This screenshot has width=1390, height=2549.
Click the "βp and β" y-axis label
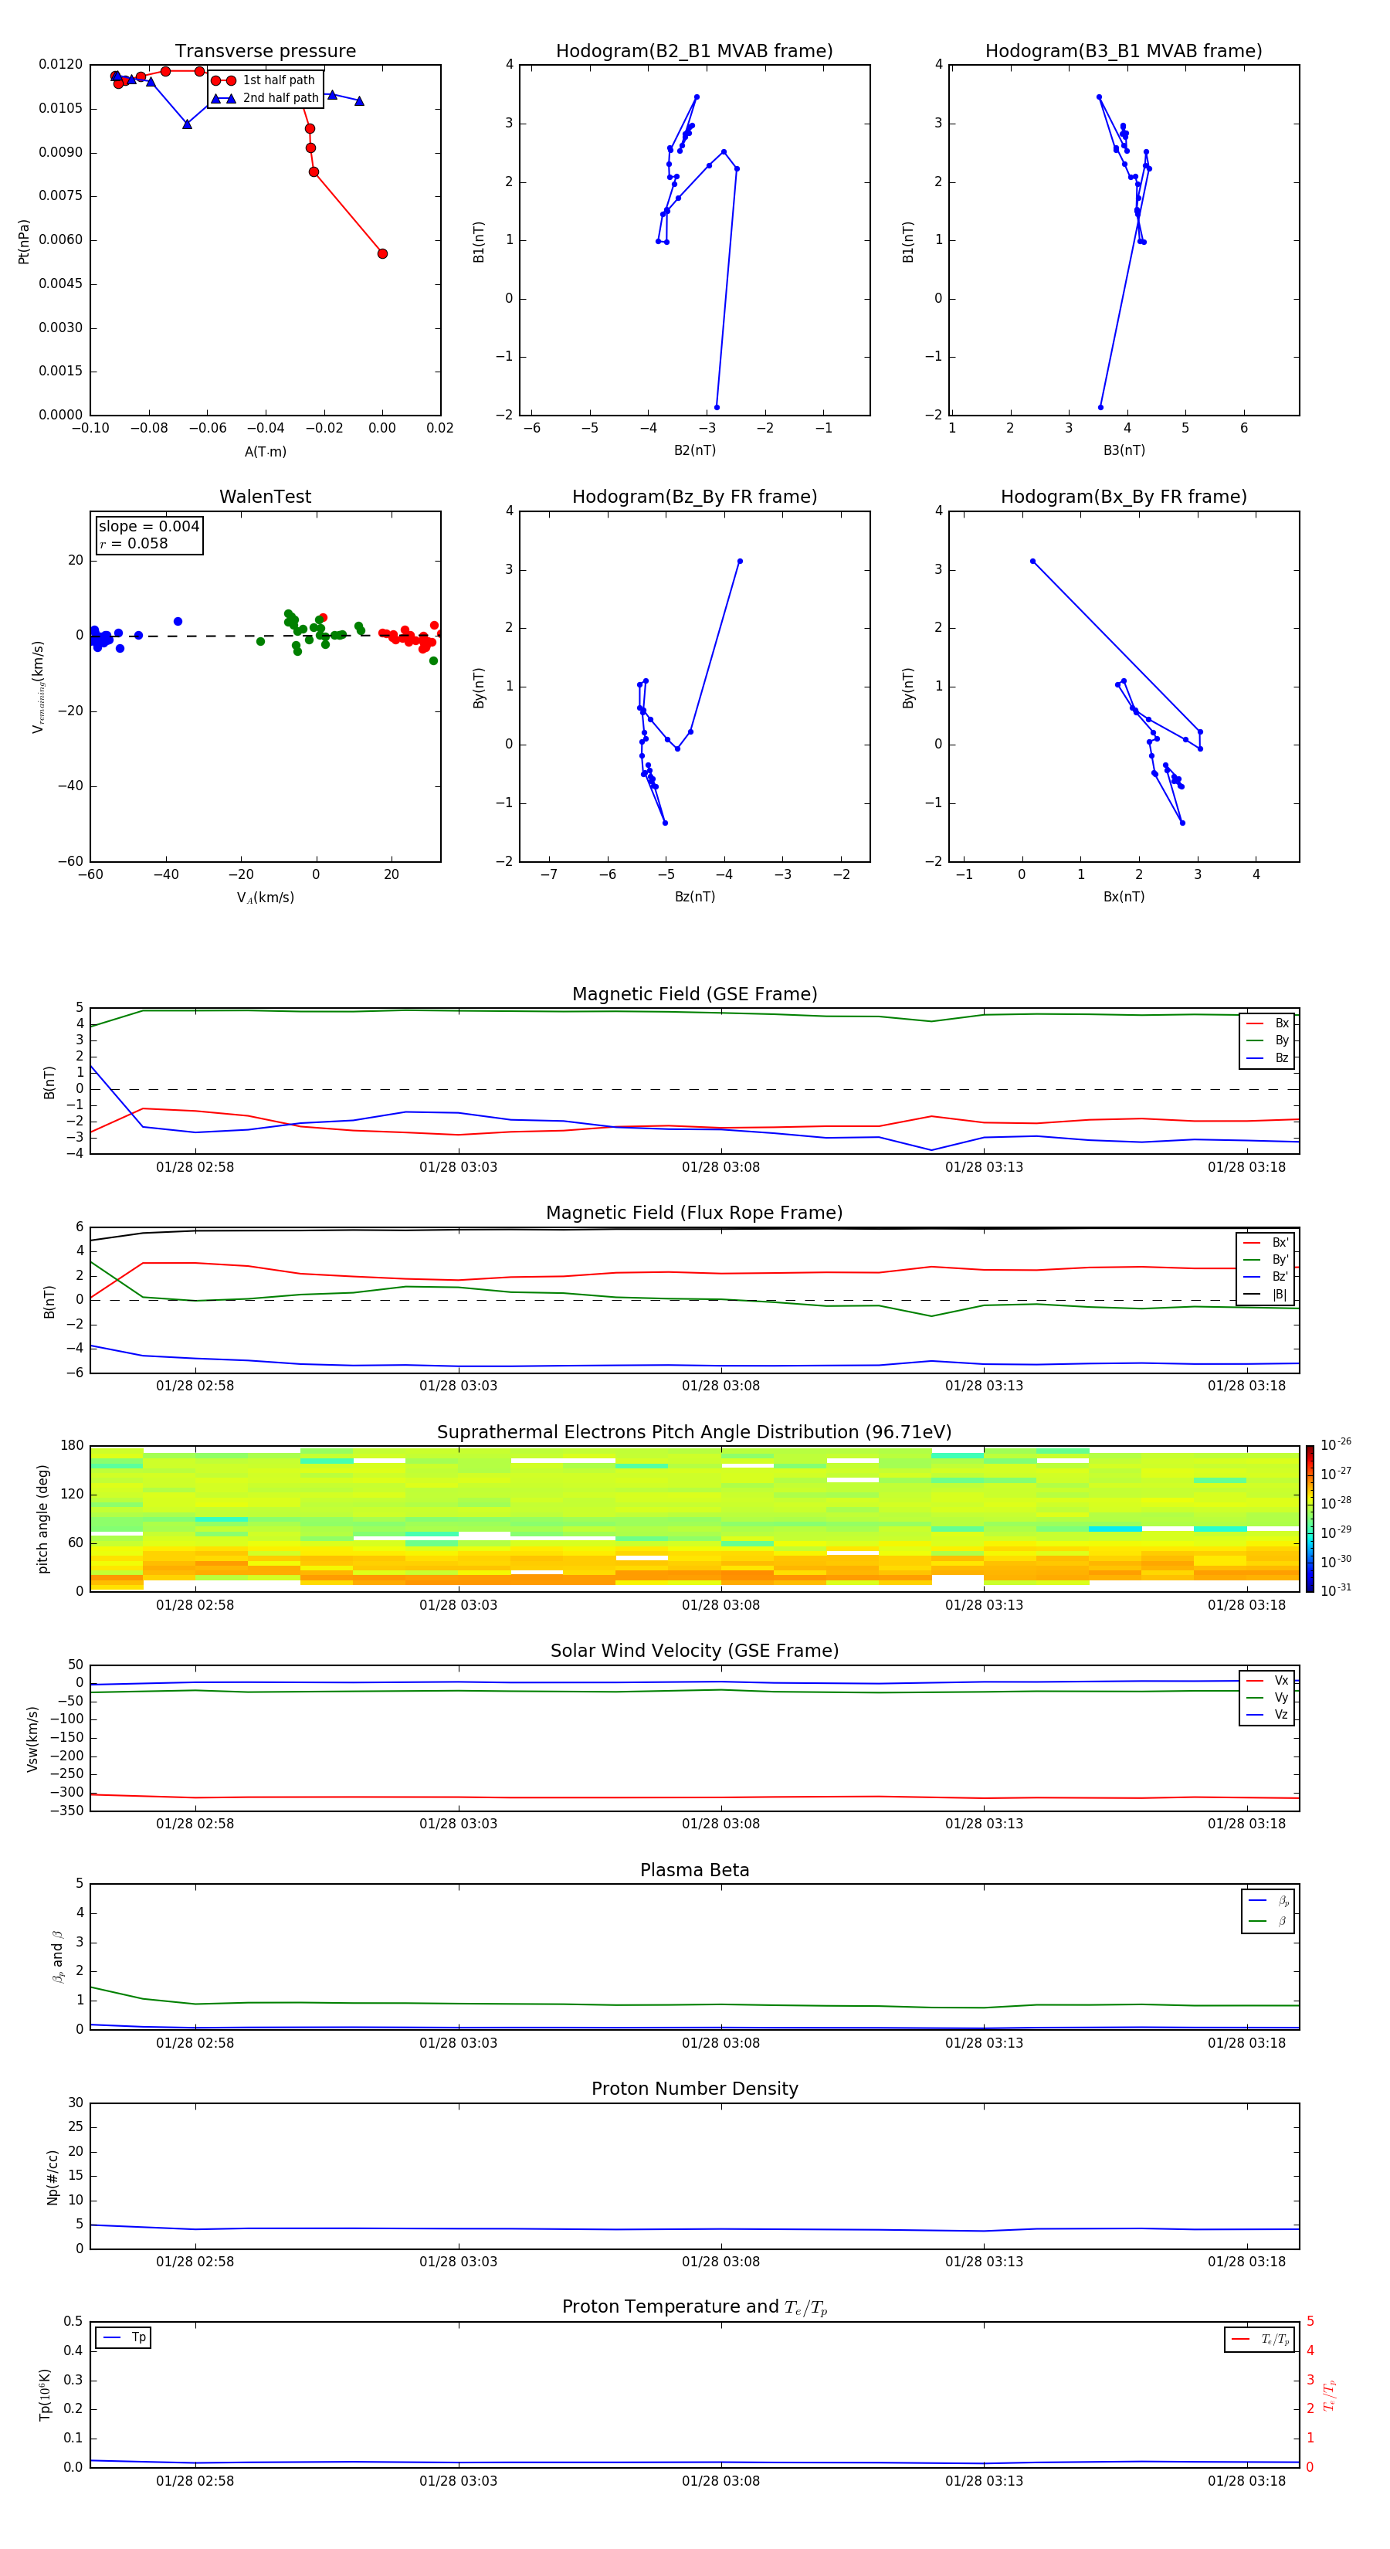(x=57, y=1957)
